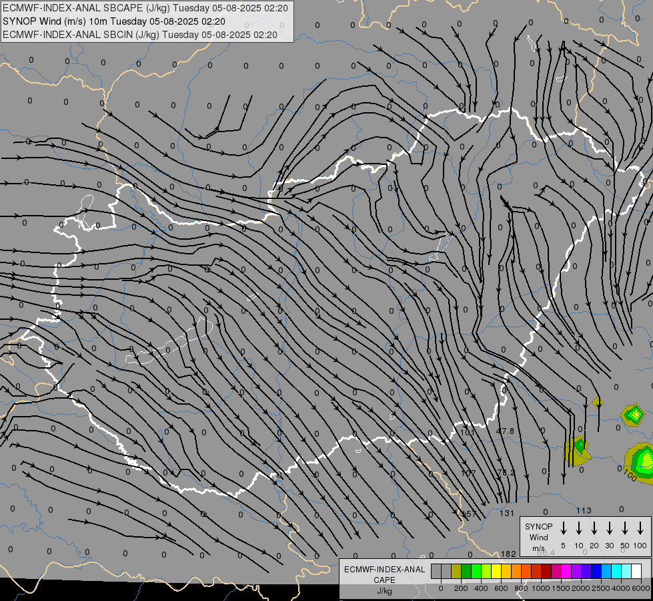Click the "1000" tick label of color bar
Viewport: 653px width, 601px height.
(x=541, y=588)
